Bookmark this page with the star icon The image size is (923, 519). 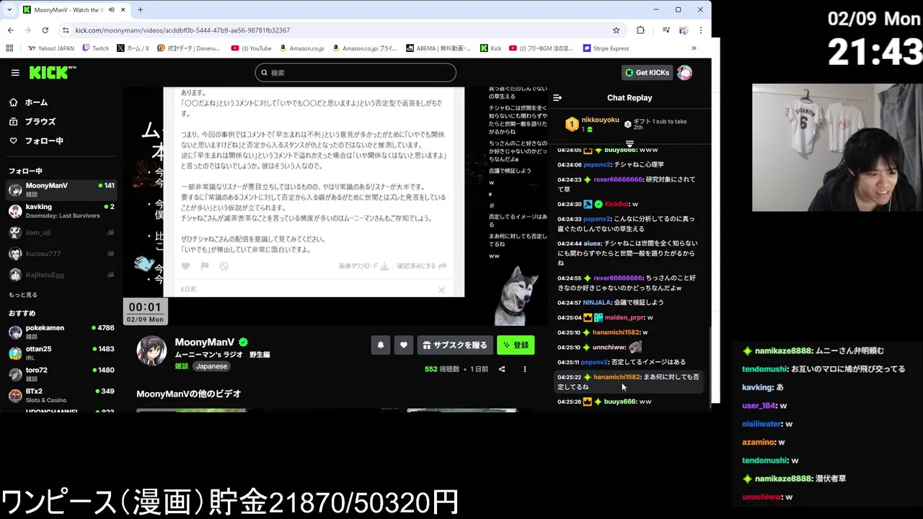point(616,30)
